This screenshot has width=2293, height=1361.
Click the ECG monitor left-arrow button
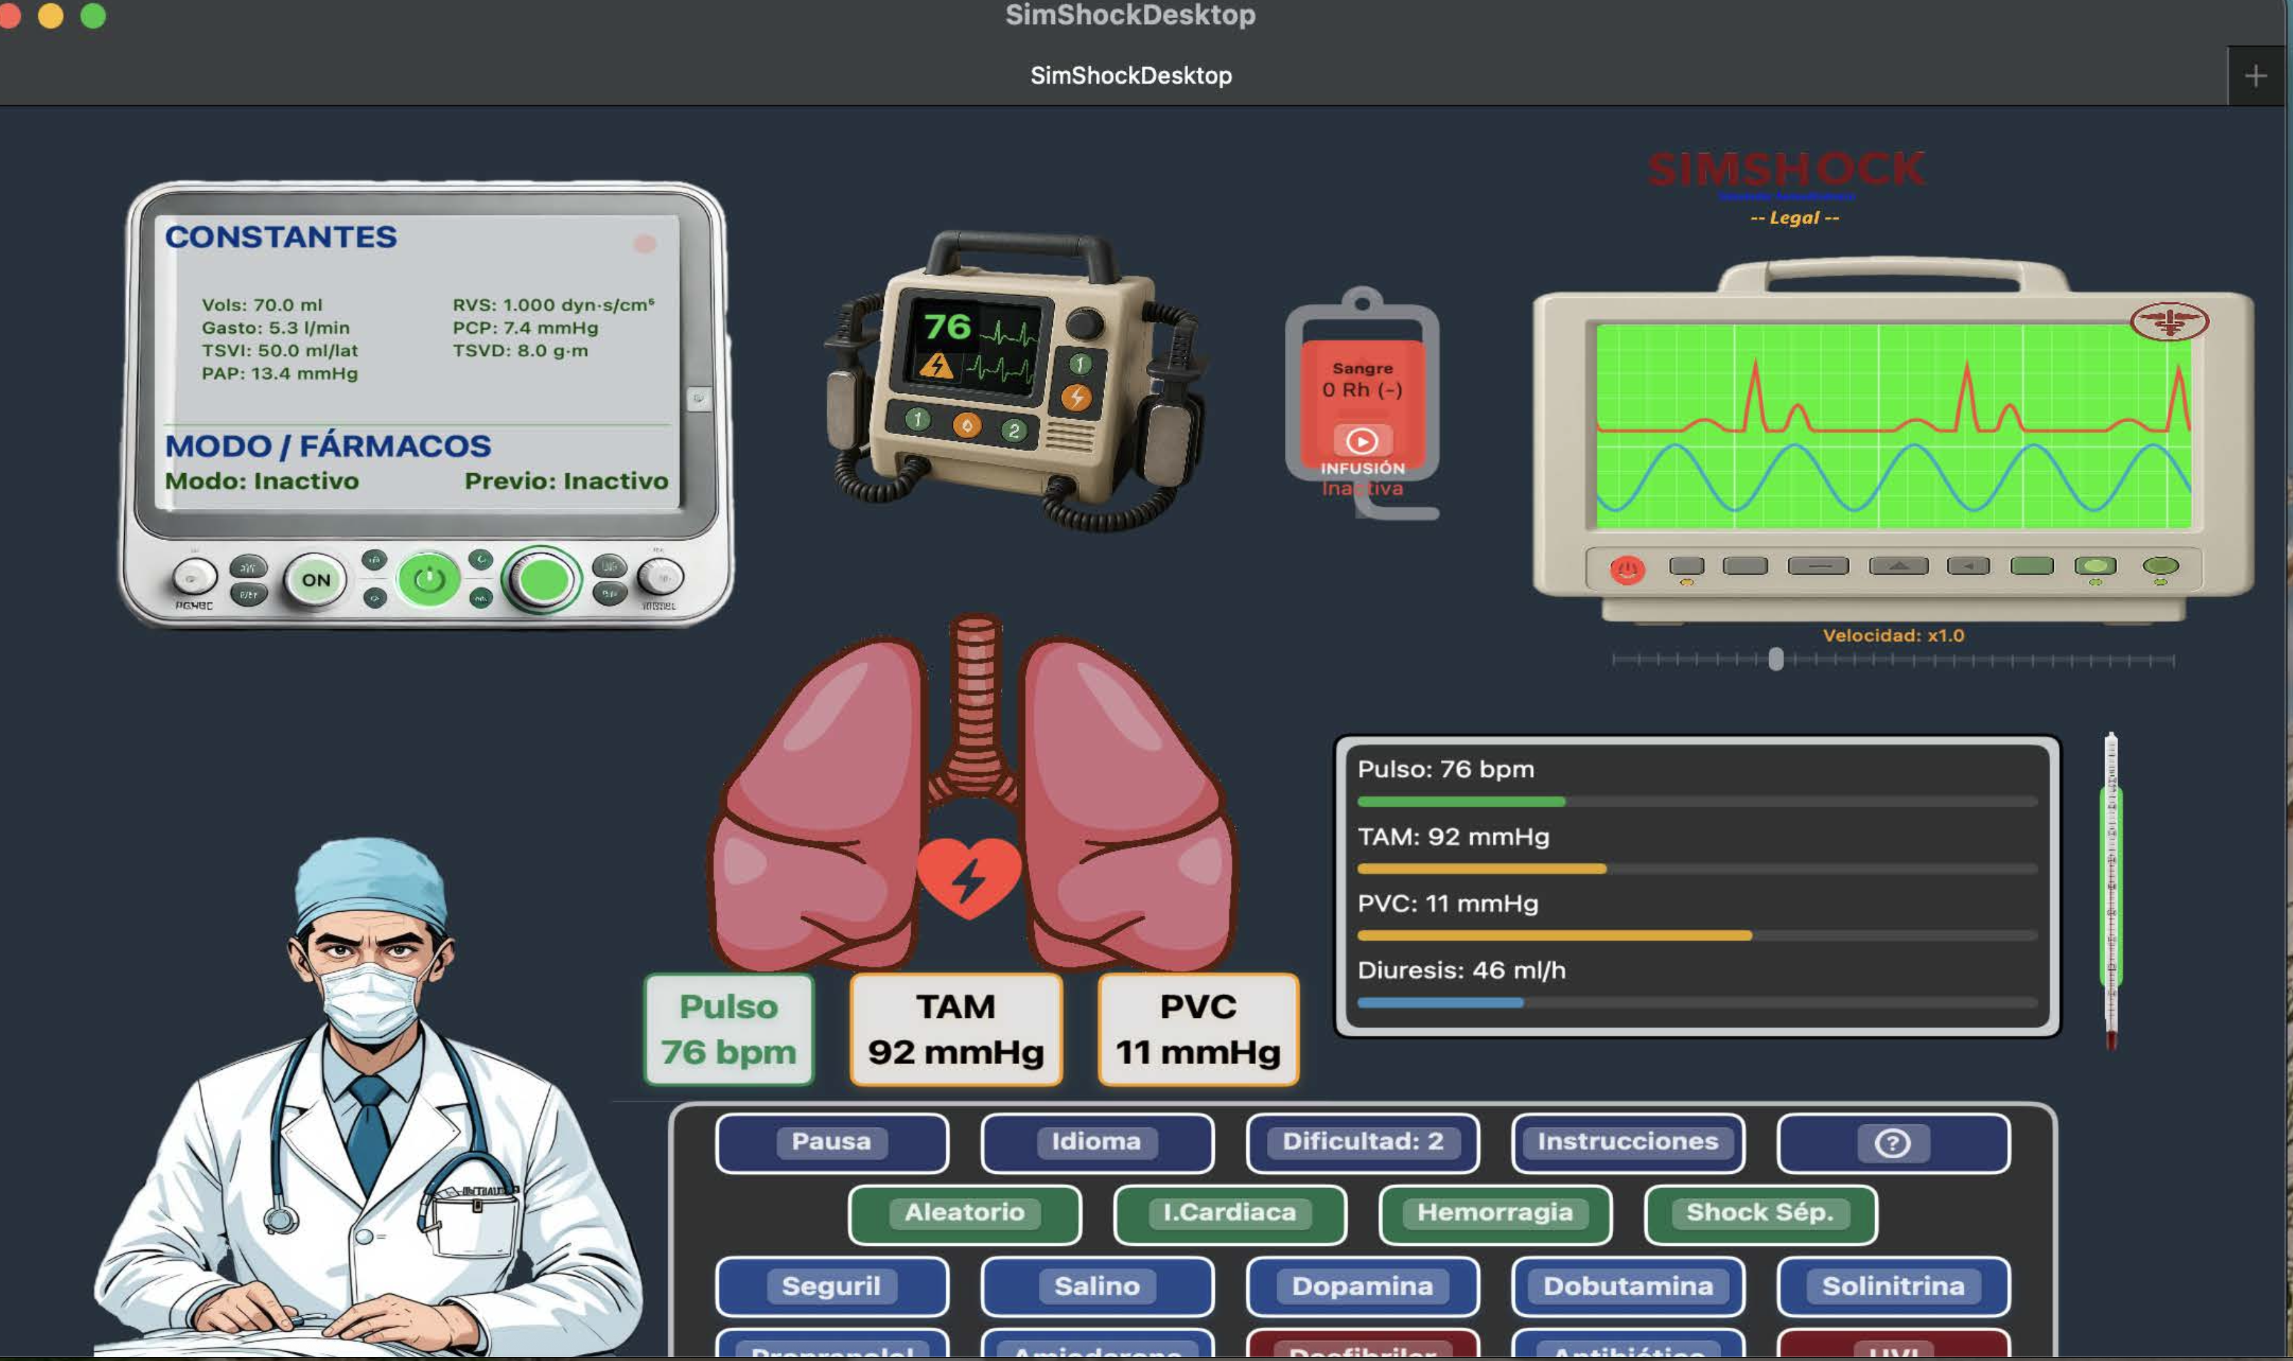pos(1967,566)
